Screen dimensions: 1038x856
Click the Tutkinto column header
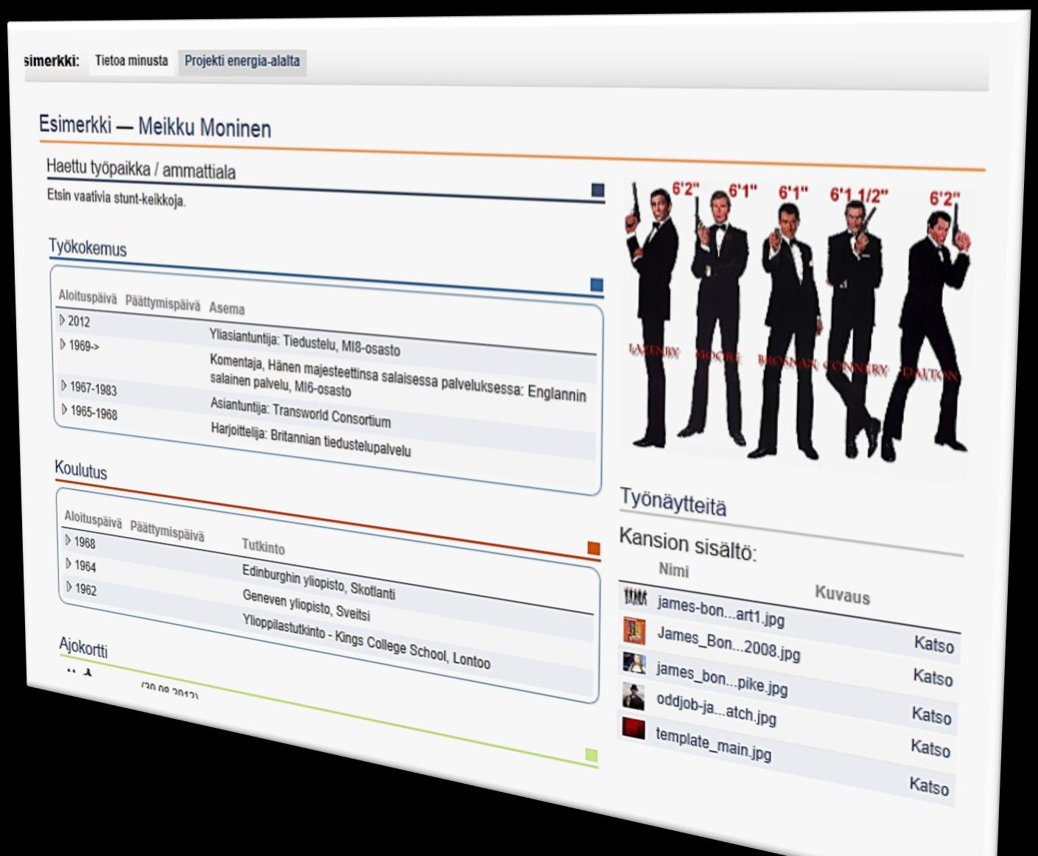tap(263, 547)
